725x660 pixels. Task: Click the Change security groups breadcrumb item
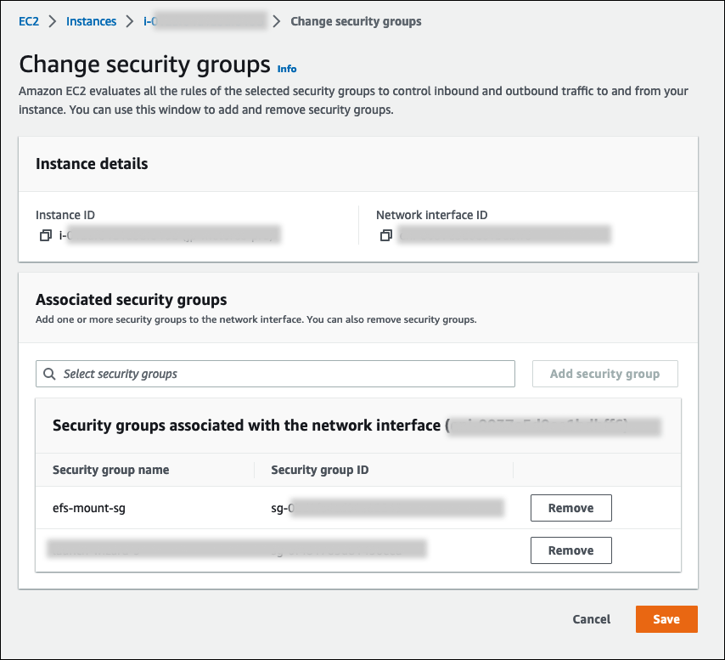356,21
